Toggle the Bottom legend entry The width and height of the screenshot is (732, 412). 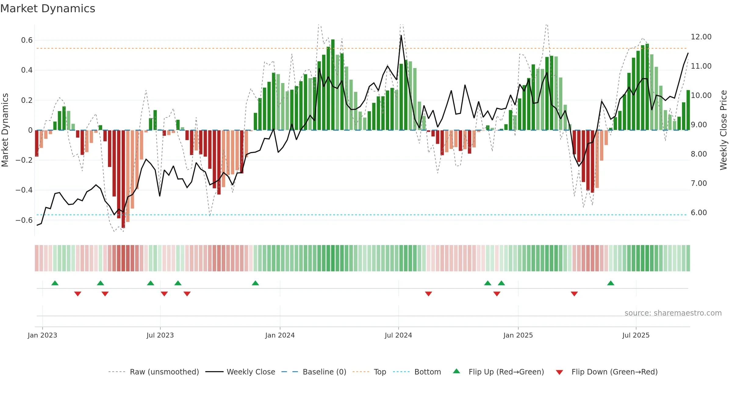pyautogui.click(x=417, y=372)
